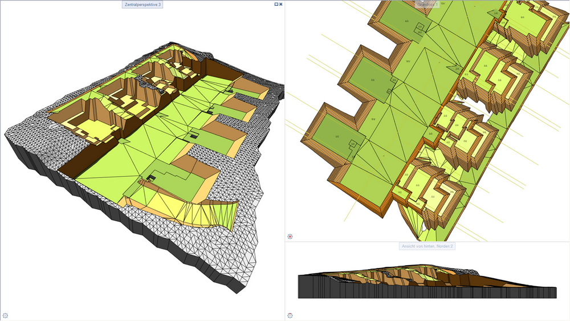570x321 pixels.
Task: Open the faded Grundriss:1 view label
Action: coord(427,5)
